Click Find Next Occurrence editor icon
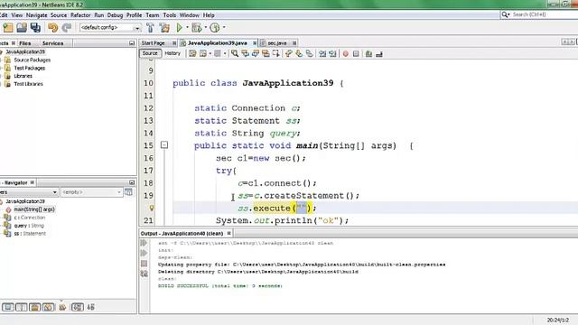This screenshot has width=578, height=325. pos(255,54)
